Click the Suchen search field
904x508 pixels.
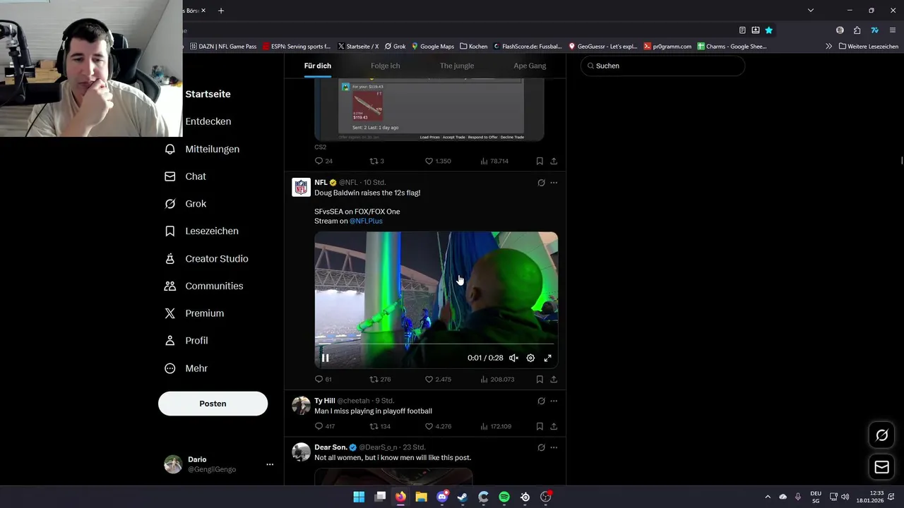coord(662,66)
